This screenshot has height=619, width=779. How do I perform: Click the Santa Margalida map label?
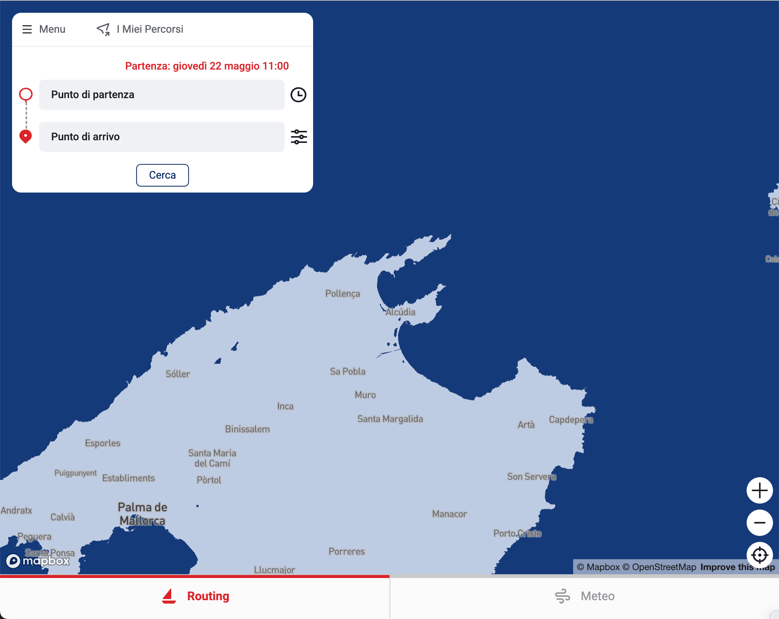[x=390, y=419]
